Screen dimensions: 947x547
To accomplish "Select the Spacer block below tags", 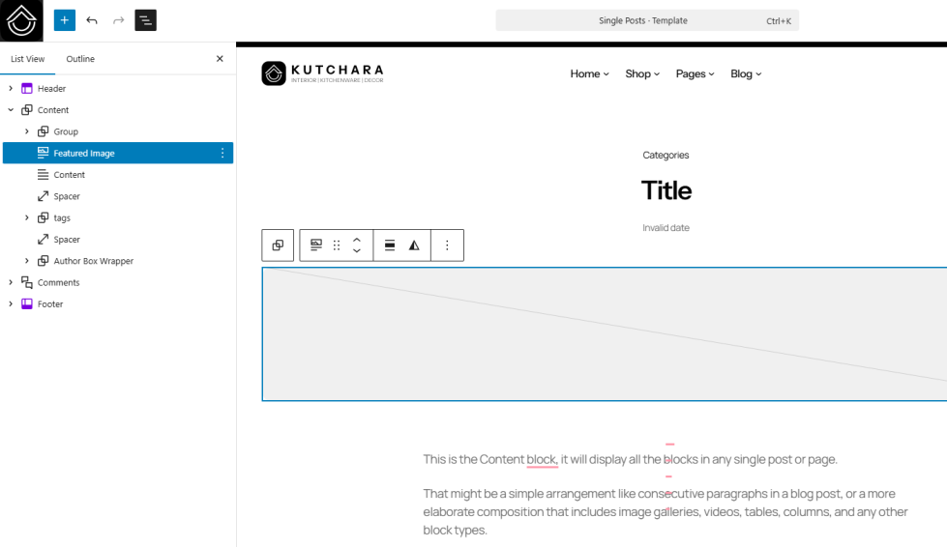I will pyautogui.click(x=58, y=240).
